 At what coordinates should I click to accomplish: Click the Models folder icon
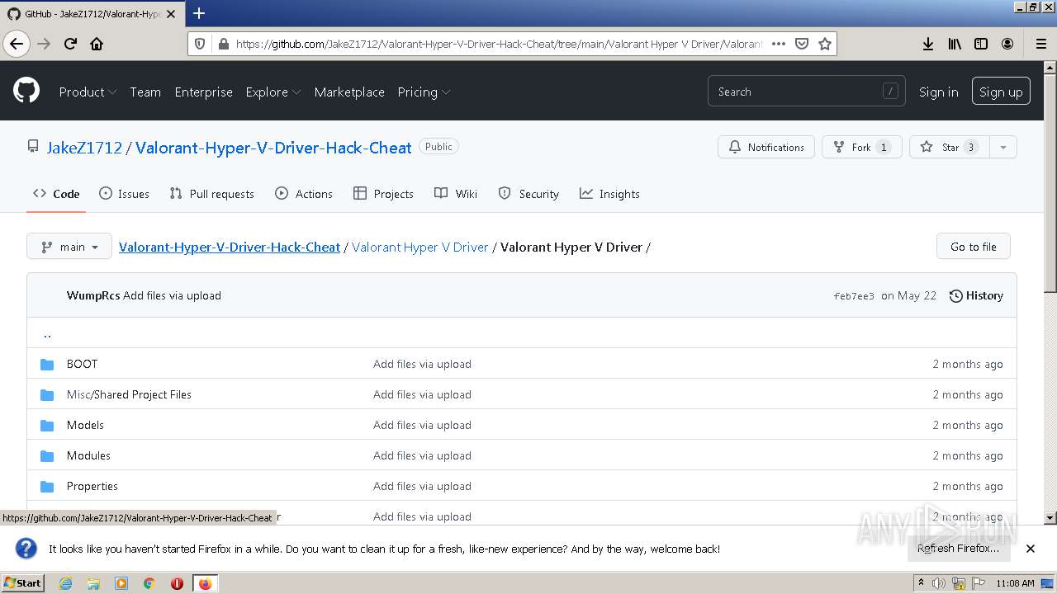(48, 425)
